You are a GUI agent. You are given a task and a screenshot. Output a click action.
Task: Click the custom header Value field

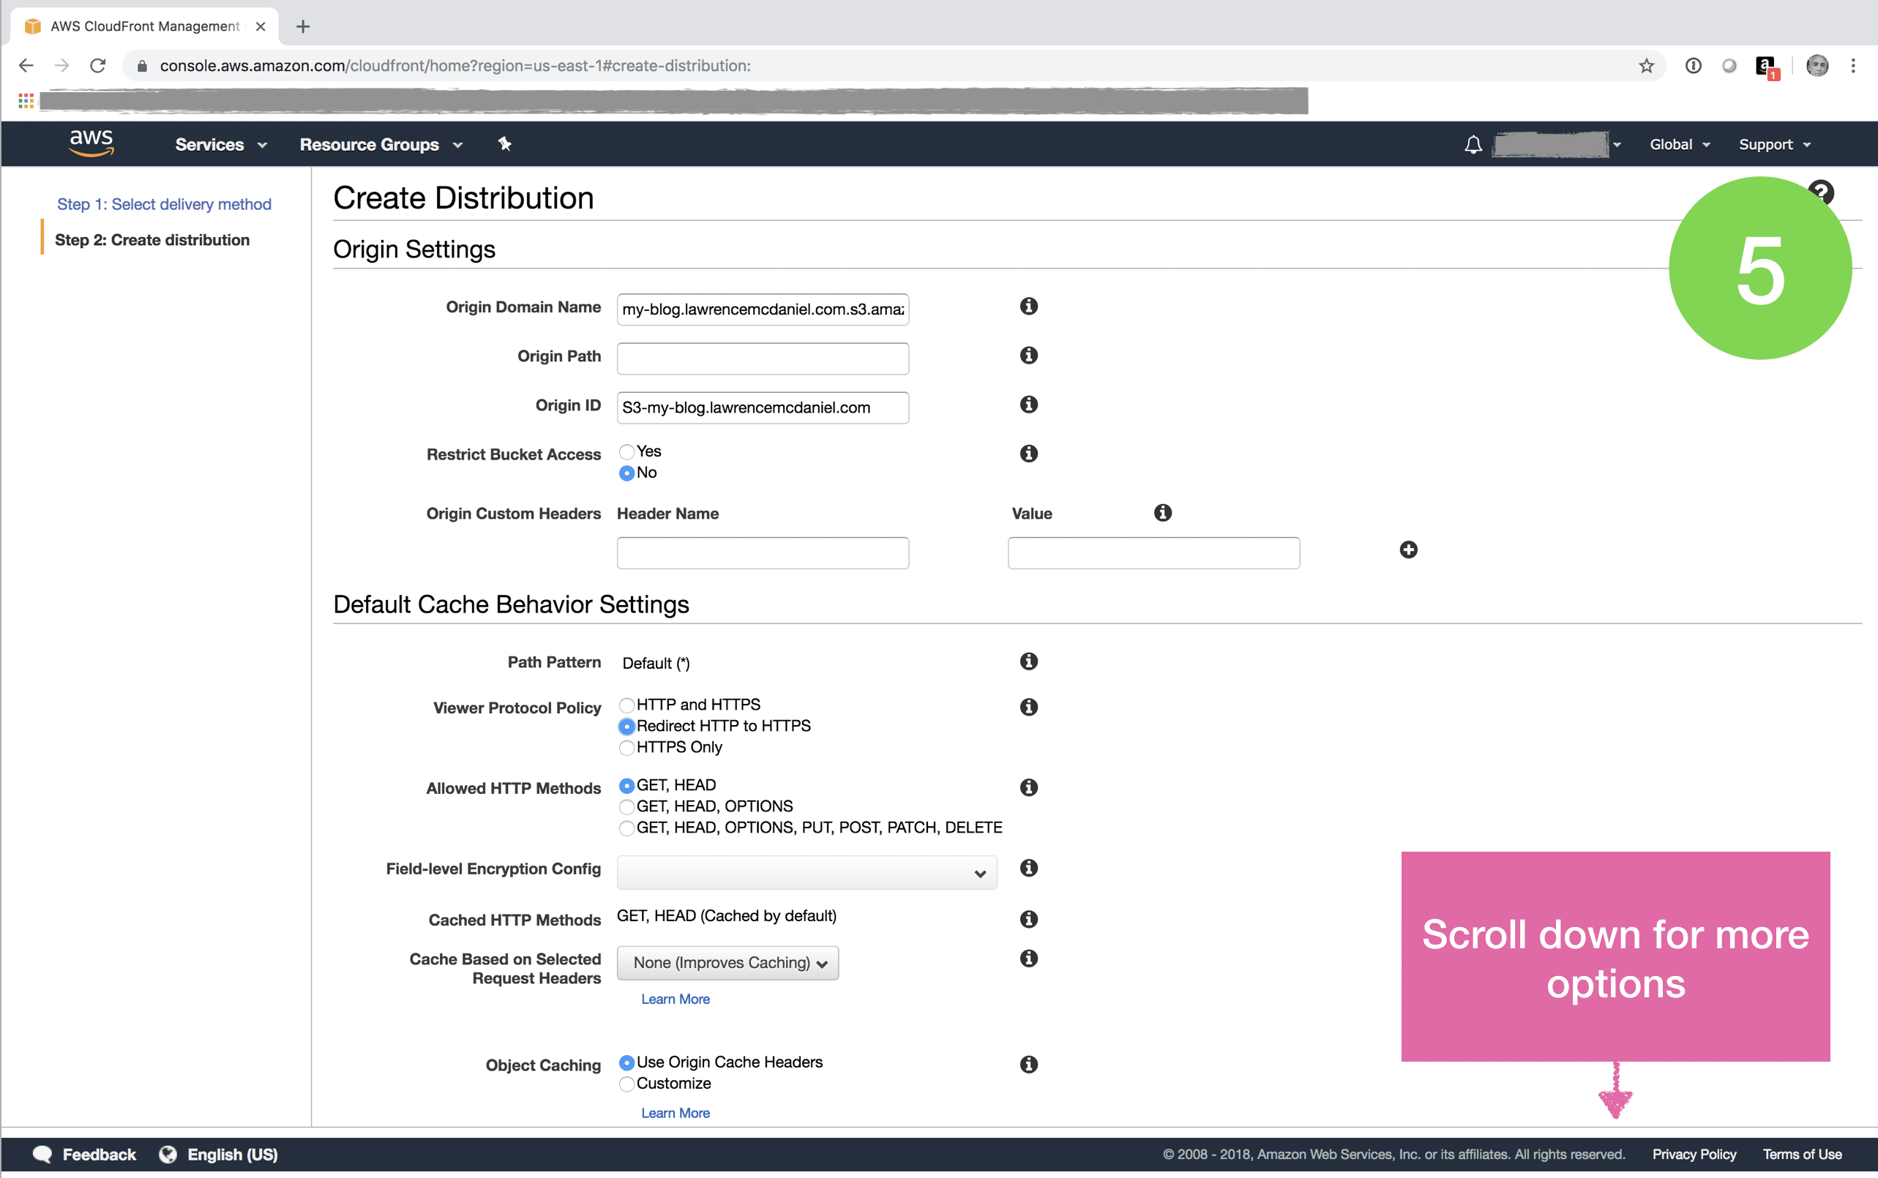[1153, 553]
